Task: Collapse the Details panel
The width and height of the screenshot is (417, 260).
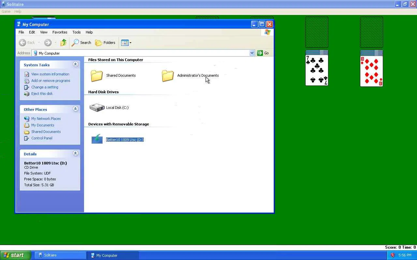Action: [x=75, y=153]
